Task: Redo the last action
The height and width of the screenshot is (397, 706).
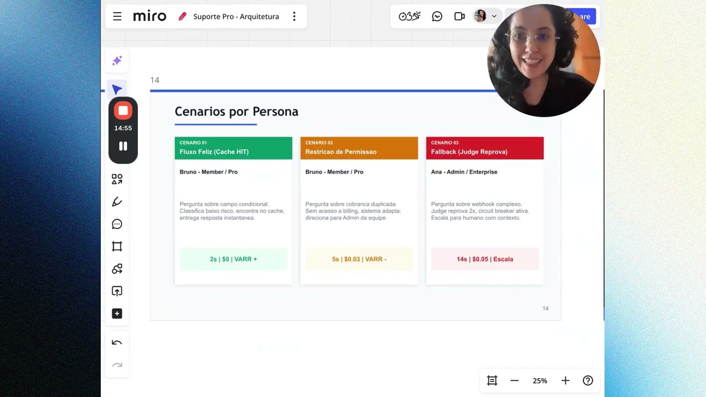Action: [x=117, y=364]
